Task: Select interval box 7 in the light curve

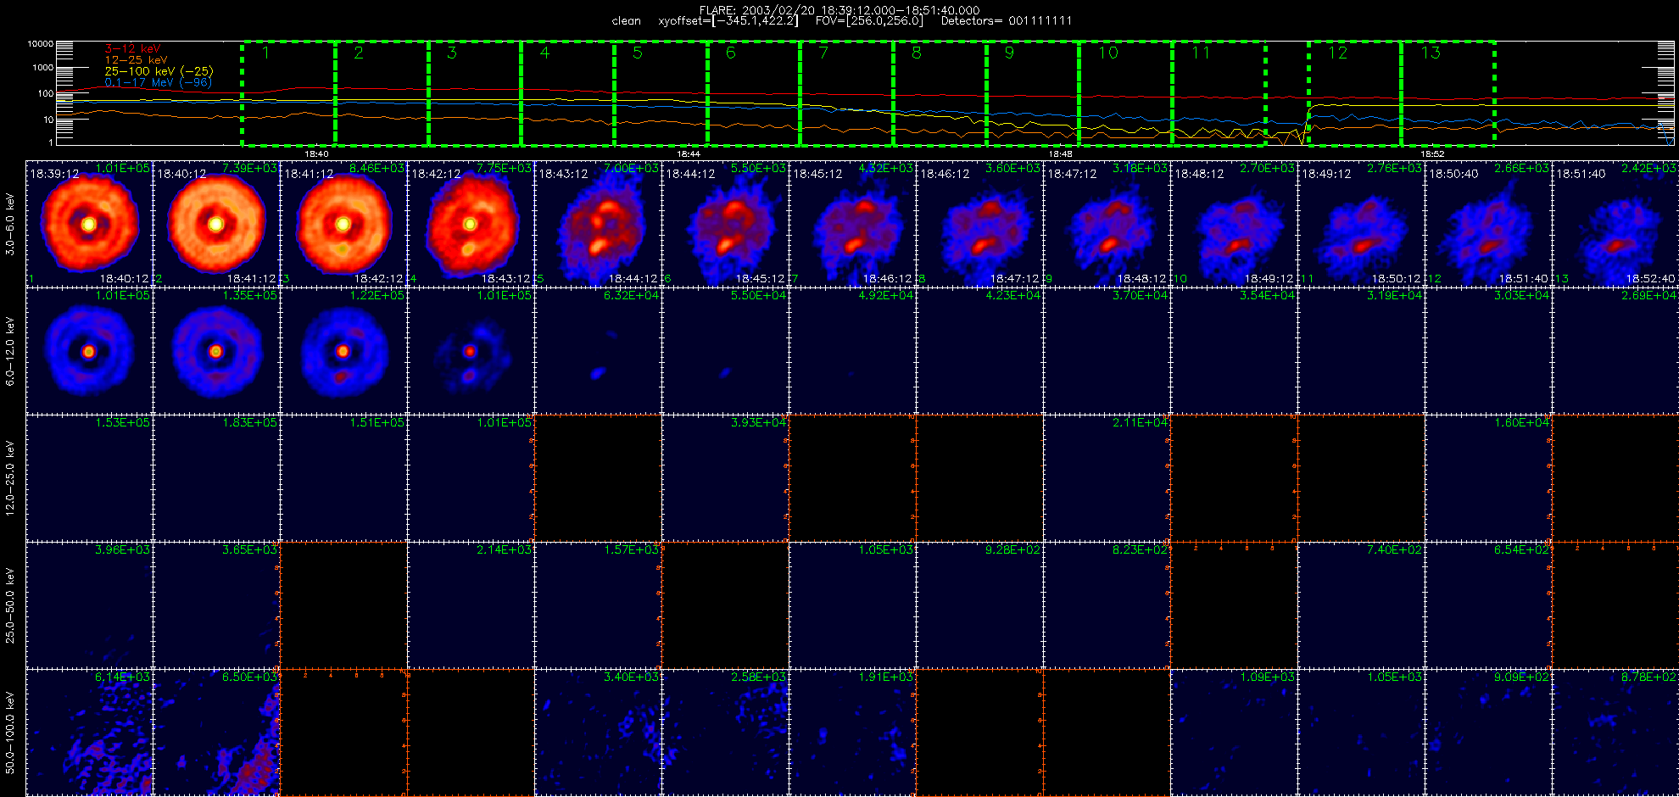Action: [847, 93]
